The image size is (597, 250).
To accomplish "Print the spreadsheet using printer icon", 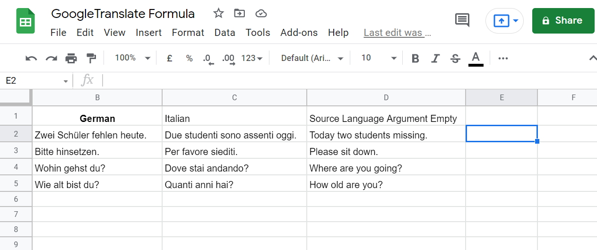I will coord(71,58).
